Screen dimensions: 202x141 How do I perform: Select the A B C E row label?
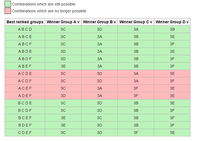pyautogui.click(x=25, y=37)
